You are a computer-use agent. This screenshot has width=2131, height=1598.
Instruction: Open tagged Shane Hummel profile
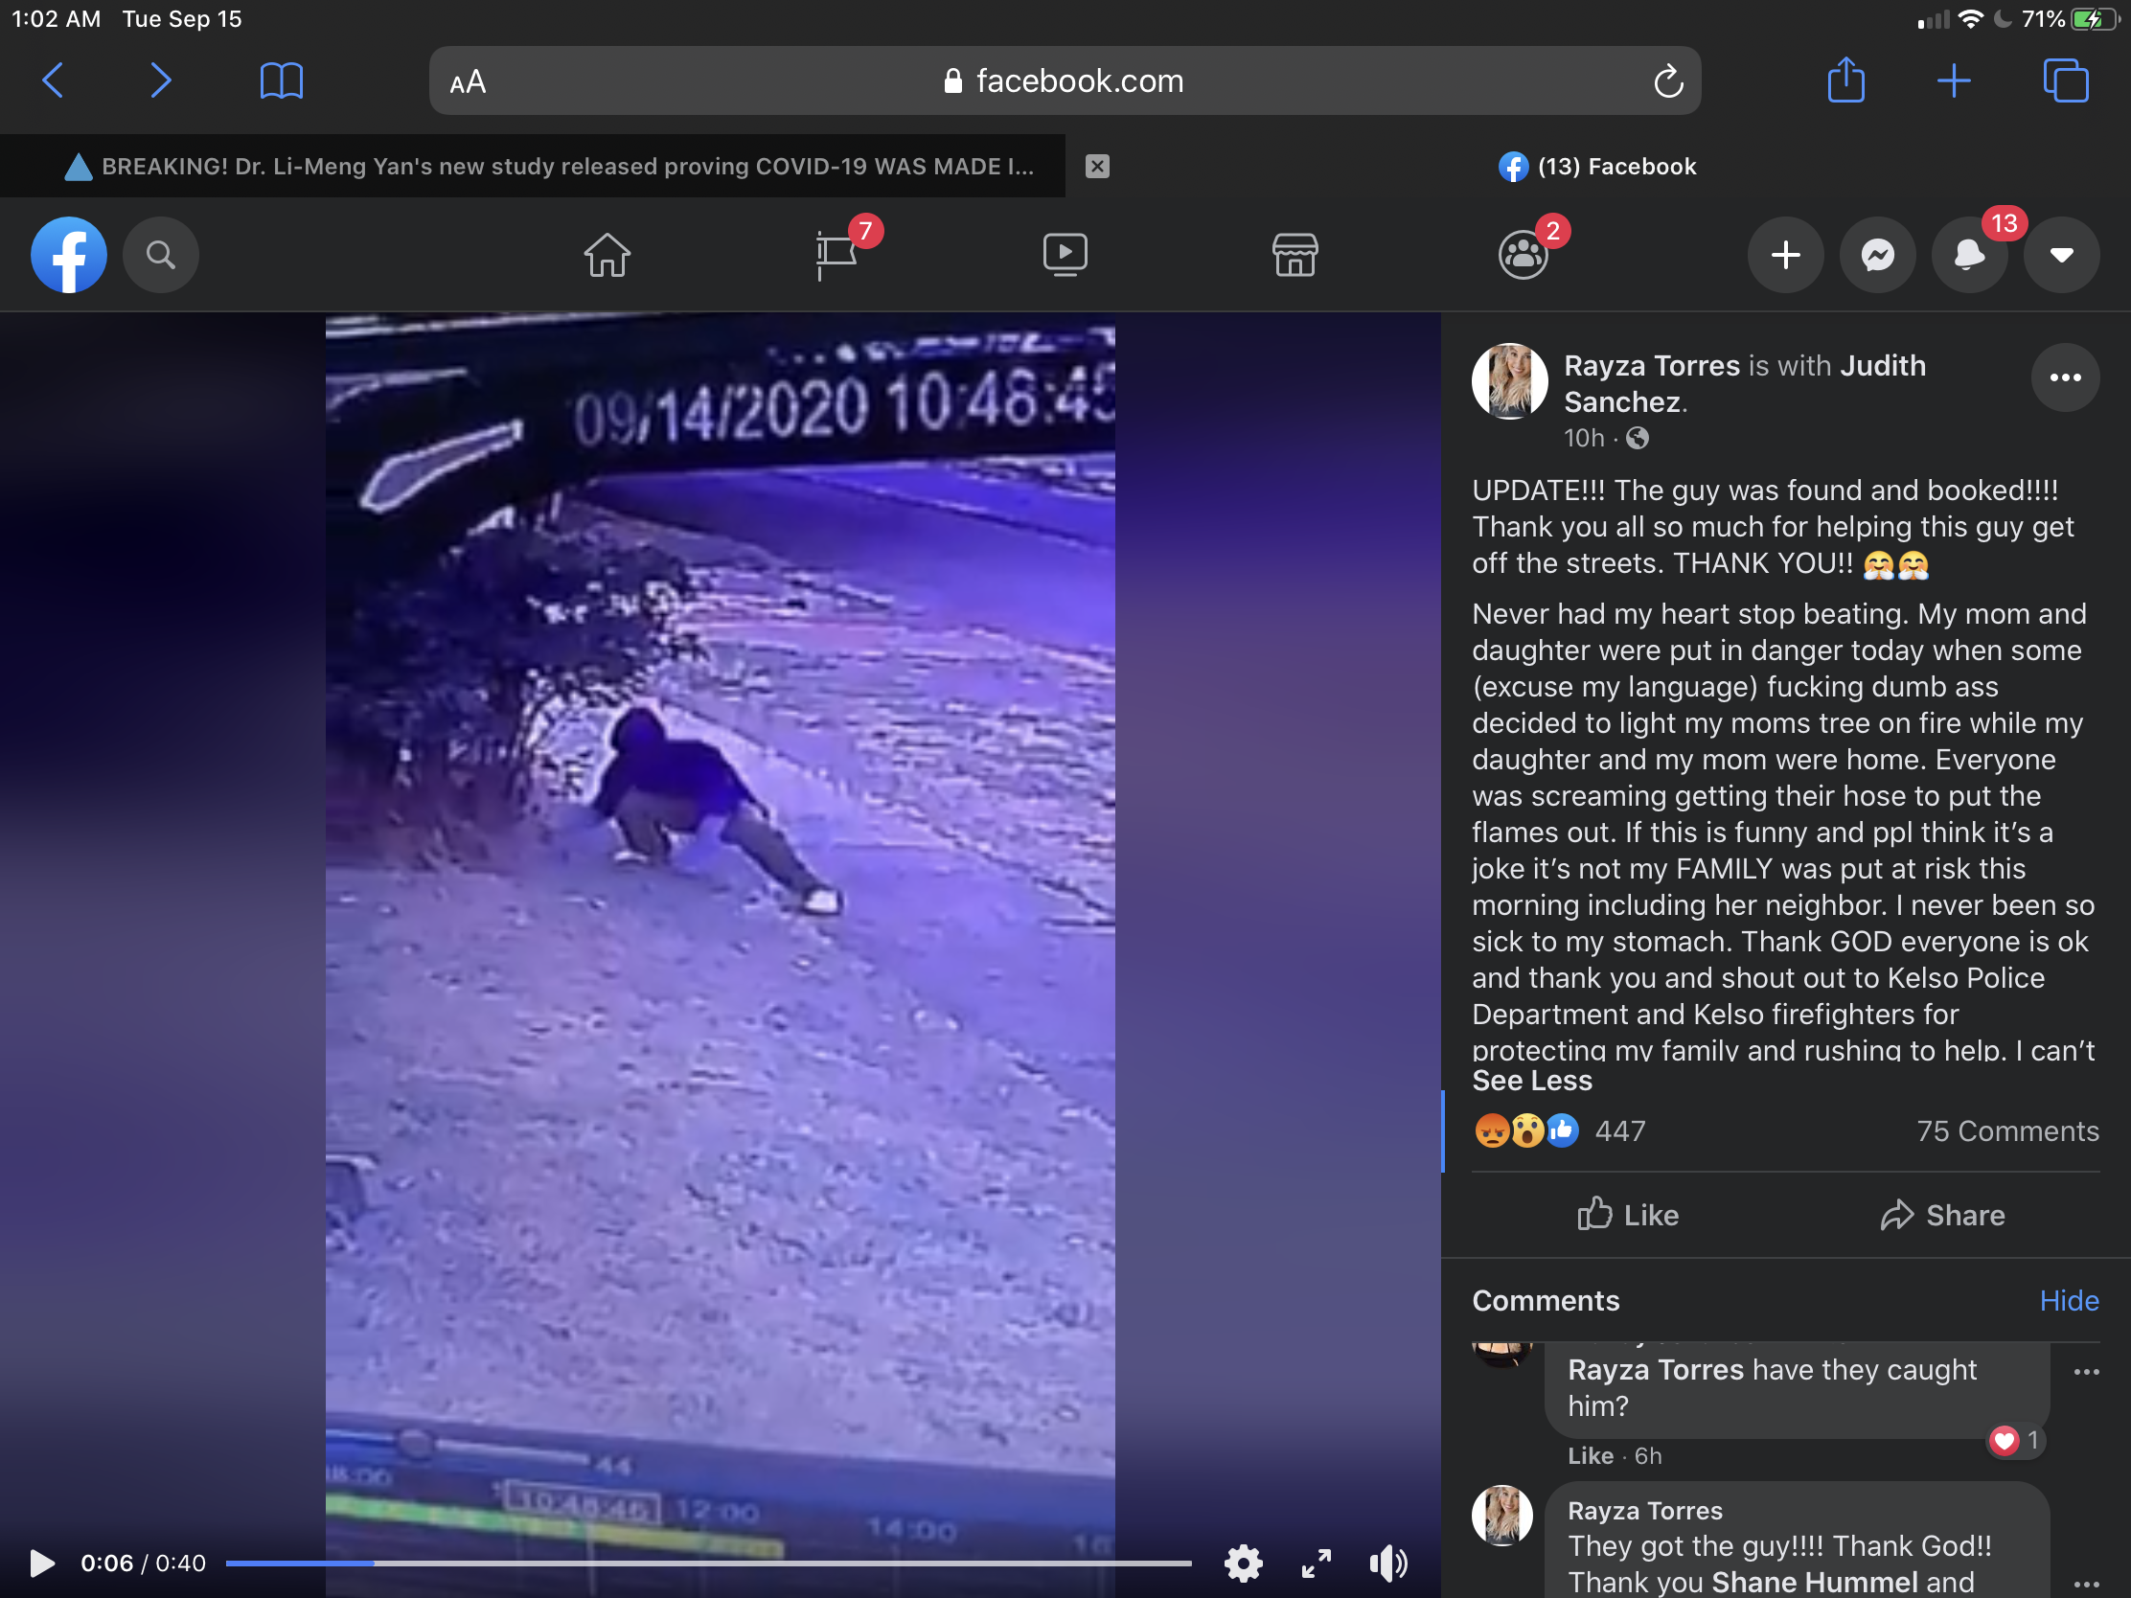pos(1814,1582)
